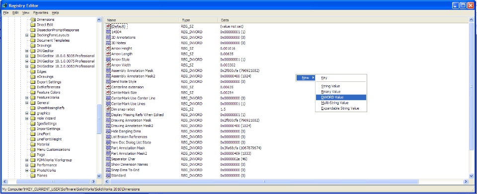Click the Registry Editor title bar icon
Screen dimensions: 477x194
click(4, 5)
